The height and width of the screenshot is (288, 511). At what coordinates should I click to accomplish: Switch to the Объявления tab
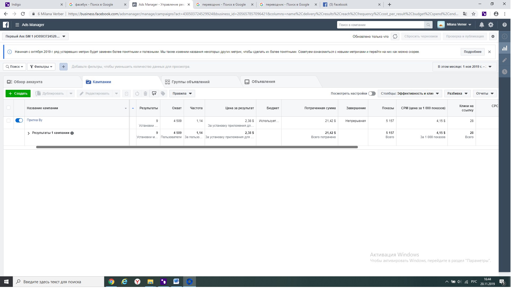tap(279, 82)
